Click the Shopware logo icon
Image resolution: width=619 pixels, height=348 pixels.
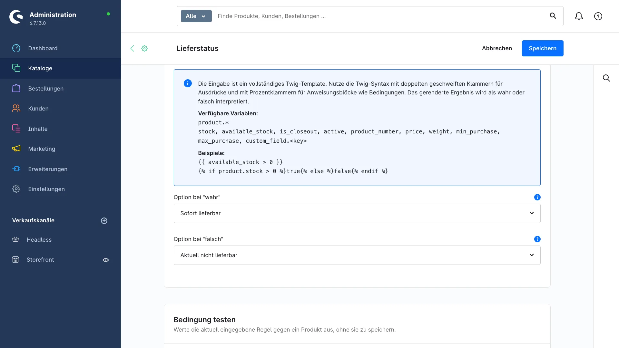[x=16, y=17]
